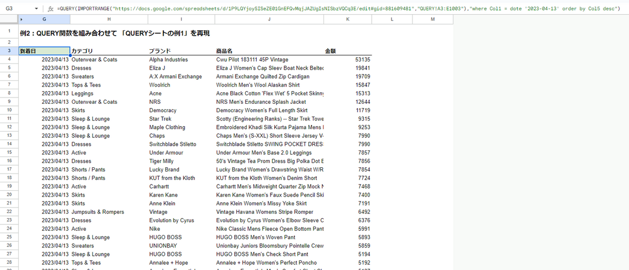Click Democracy Women's Full Length Skirt cell

pos(269,111)
